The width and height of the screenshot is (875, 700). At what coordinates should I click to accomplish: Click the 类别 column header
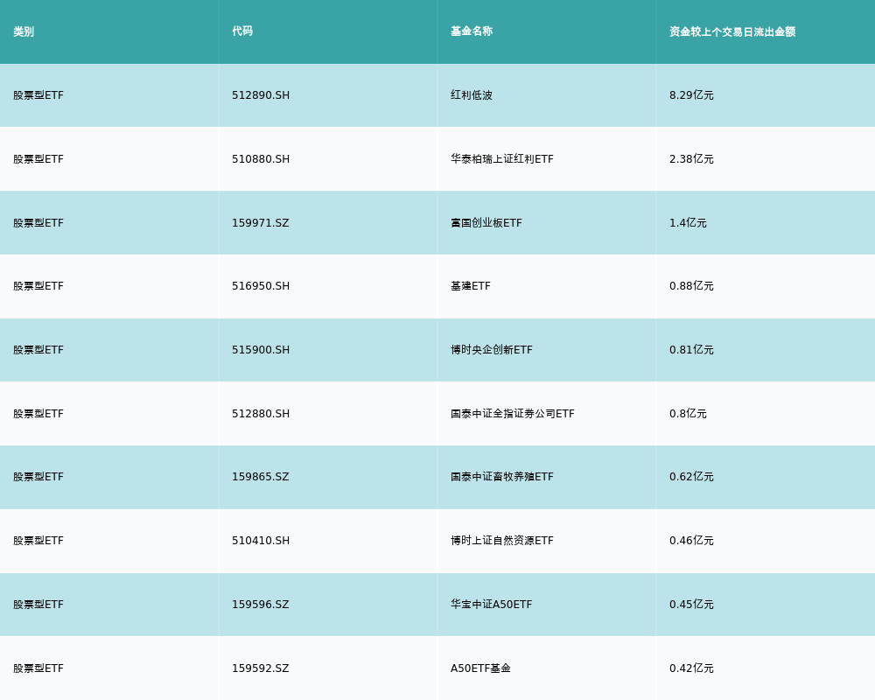coord(24,31)
